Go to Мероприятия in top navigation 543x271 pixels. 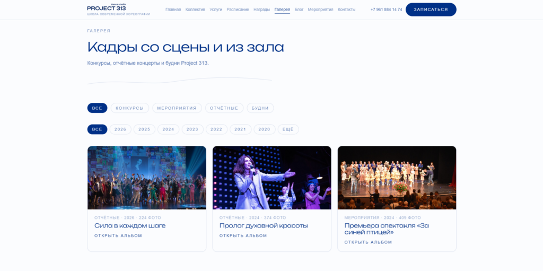point(321,10)
